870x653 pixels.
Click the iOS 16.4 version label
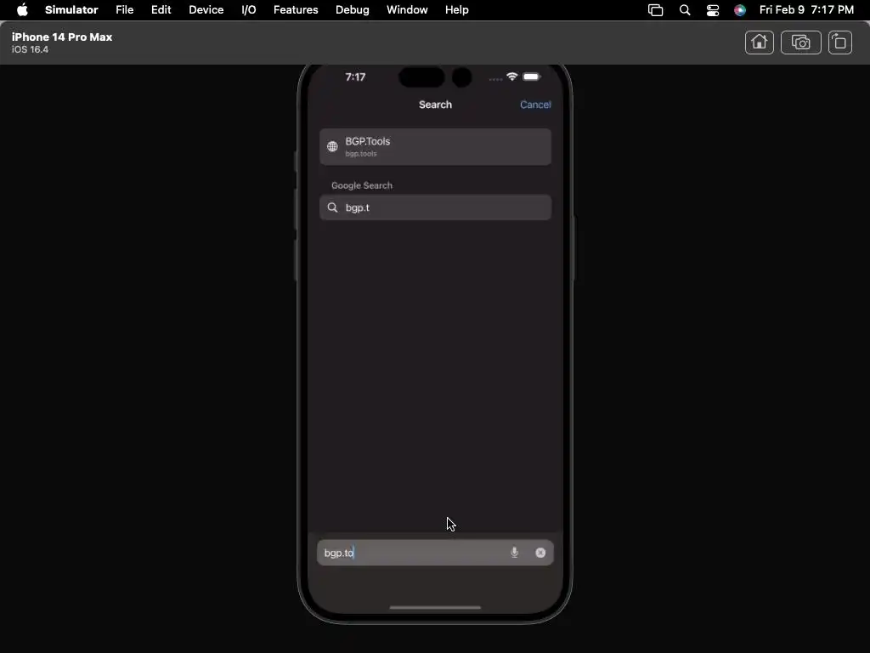[30, 49]
